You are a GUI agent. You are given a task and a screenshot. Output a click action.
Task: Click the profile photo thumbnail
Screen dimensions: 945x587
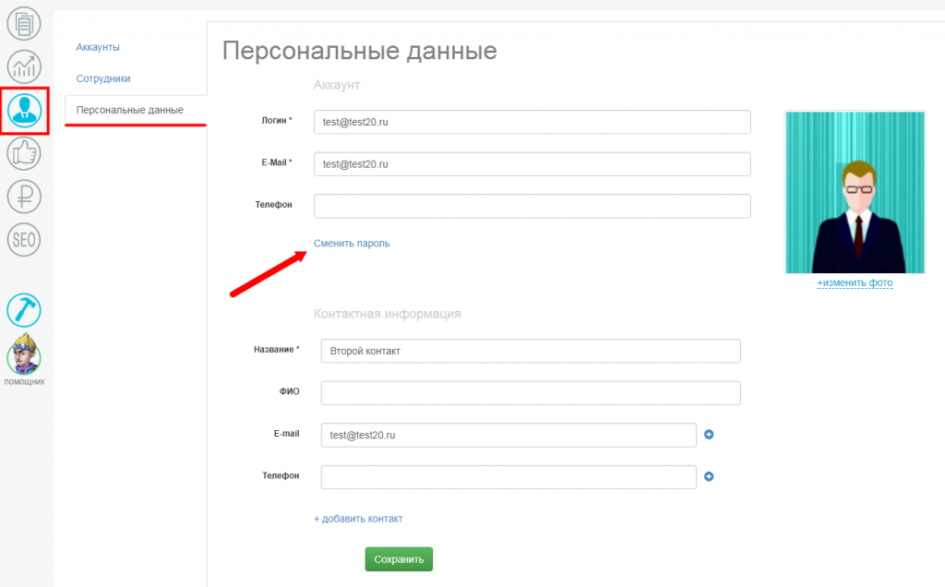tap(855, 192)
